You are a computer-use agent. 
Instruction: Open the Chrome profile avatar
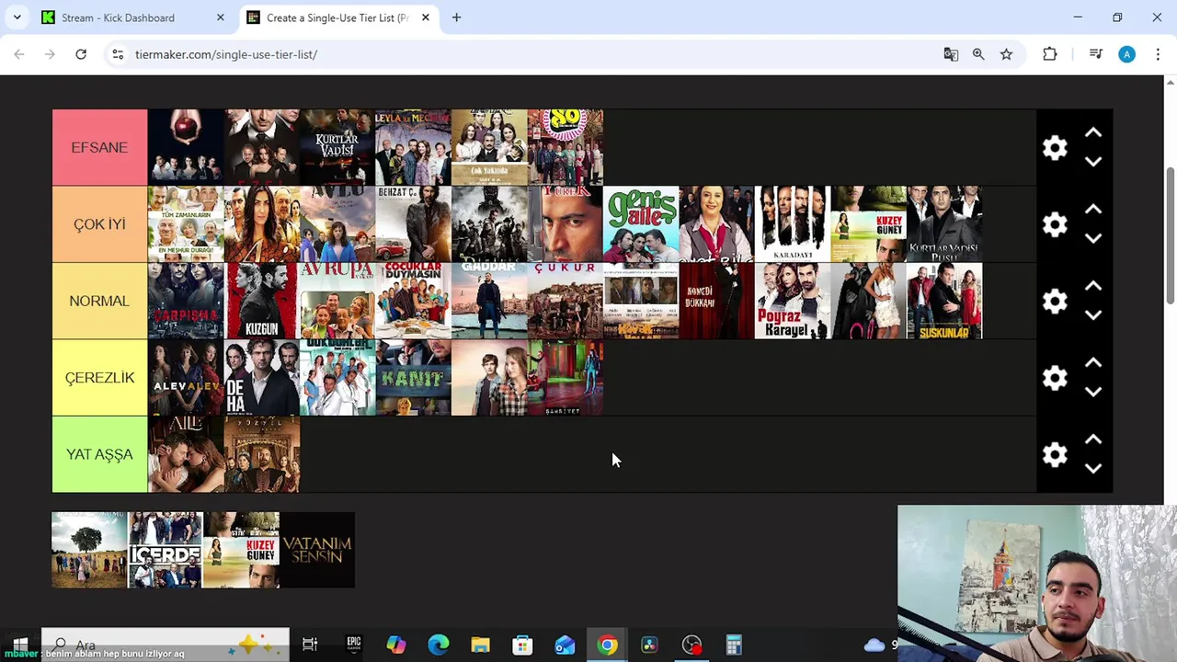coord(1126,54)
